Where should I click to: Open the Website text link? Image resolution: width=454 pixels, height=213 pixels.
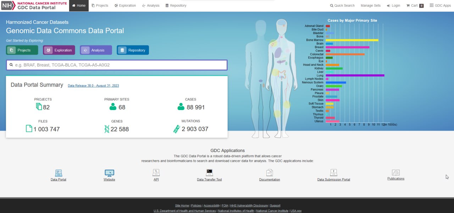click(x=109, y=180)
